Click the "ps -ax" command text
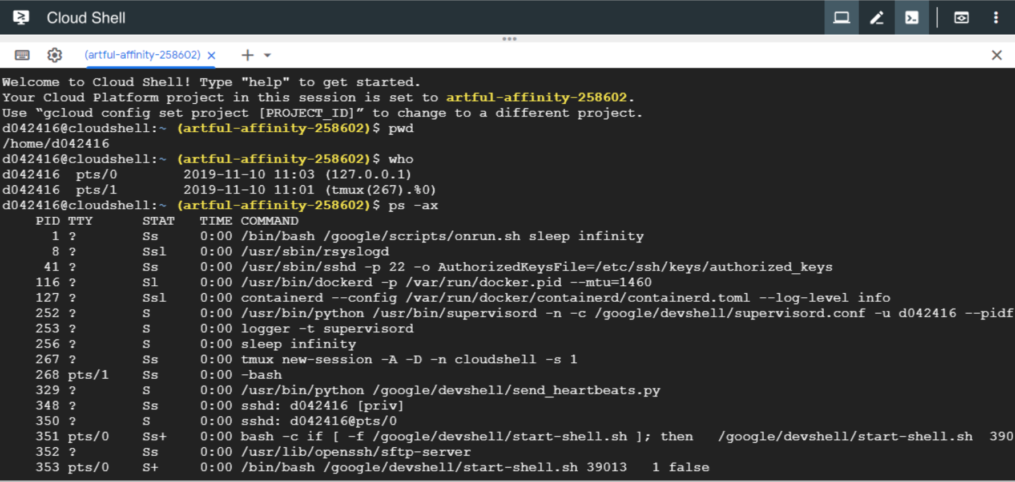The image size is (1015, 482). pyautogui.click(x=413, y=205)
